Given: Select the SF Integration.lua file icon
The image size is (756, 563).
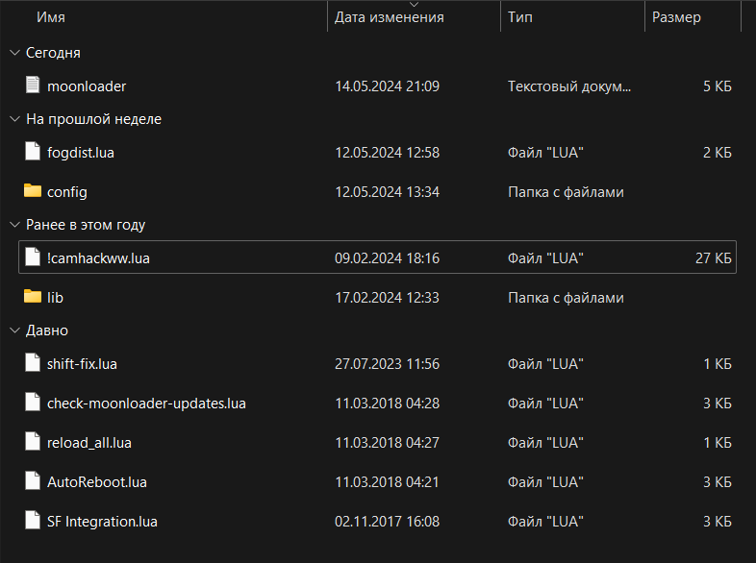Looking at the screenshot, I should [x=33, y=521].
